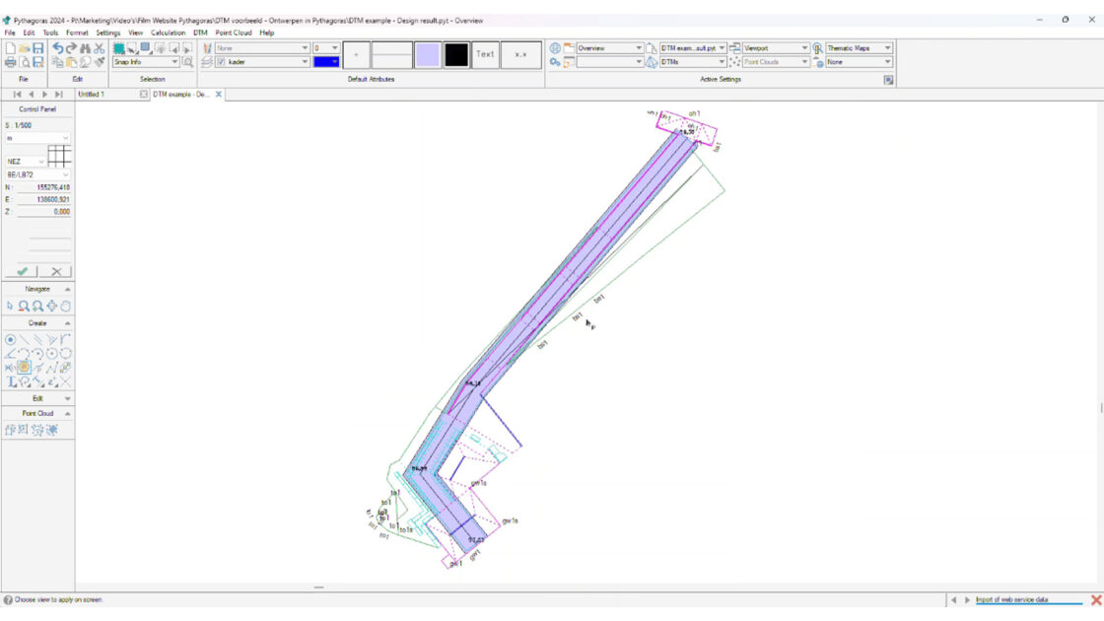Click the DTM triangle mesh icon
1104x621 pixels.
pos(652,63)
